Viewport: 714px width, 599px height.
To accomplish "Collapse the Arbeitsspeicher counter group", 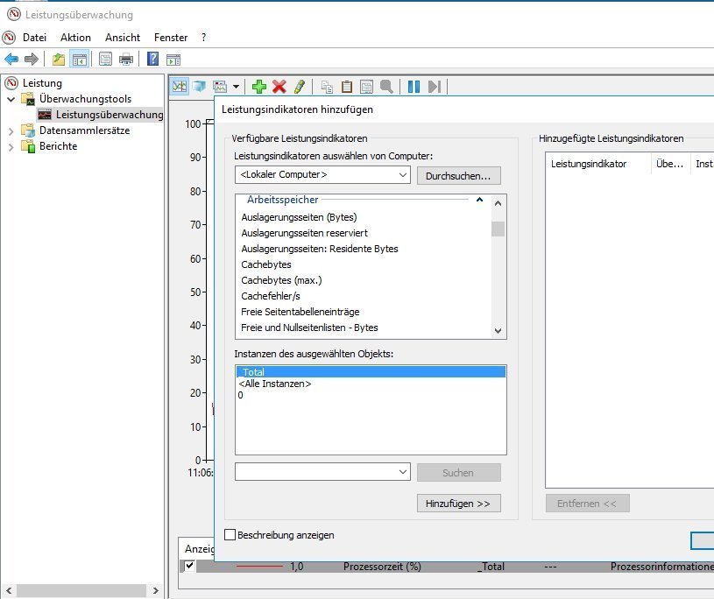I will 479,200.
